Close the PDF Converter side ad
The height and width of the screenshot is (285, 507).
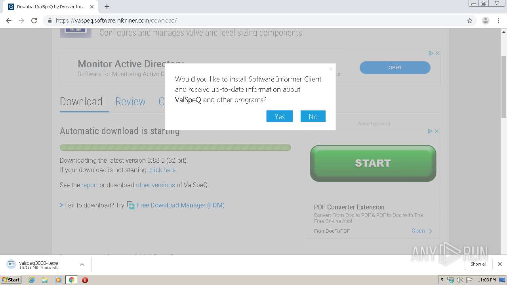pyautogui.click(x=436, y=131)
